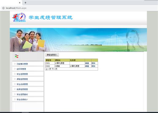Close the current browser tab
Screen dimensions: 158x113
click(20, 3)
